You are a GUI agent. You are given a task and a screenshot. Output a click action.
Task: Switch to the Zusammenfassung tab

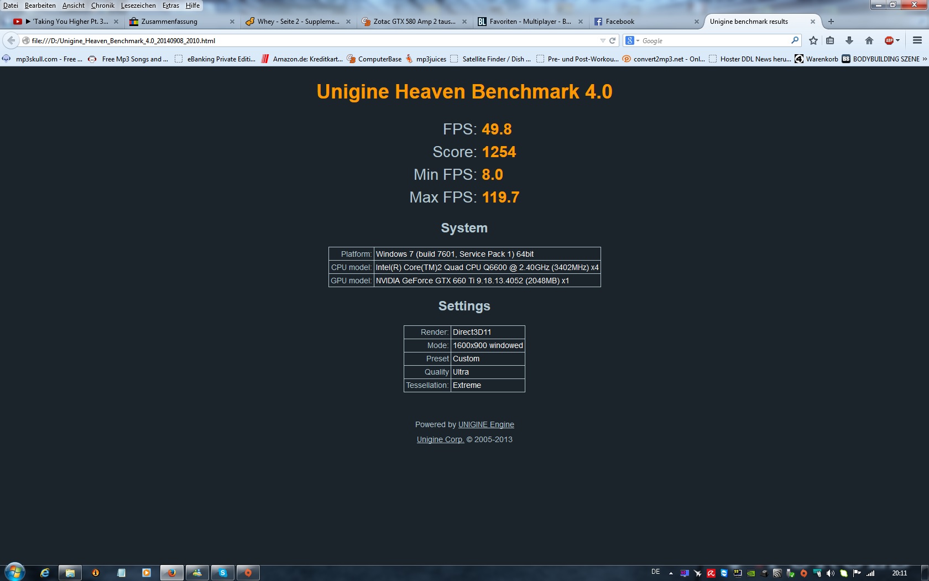(181, 22)
